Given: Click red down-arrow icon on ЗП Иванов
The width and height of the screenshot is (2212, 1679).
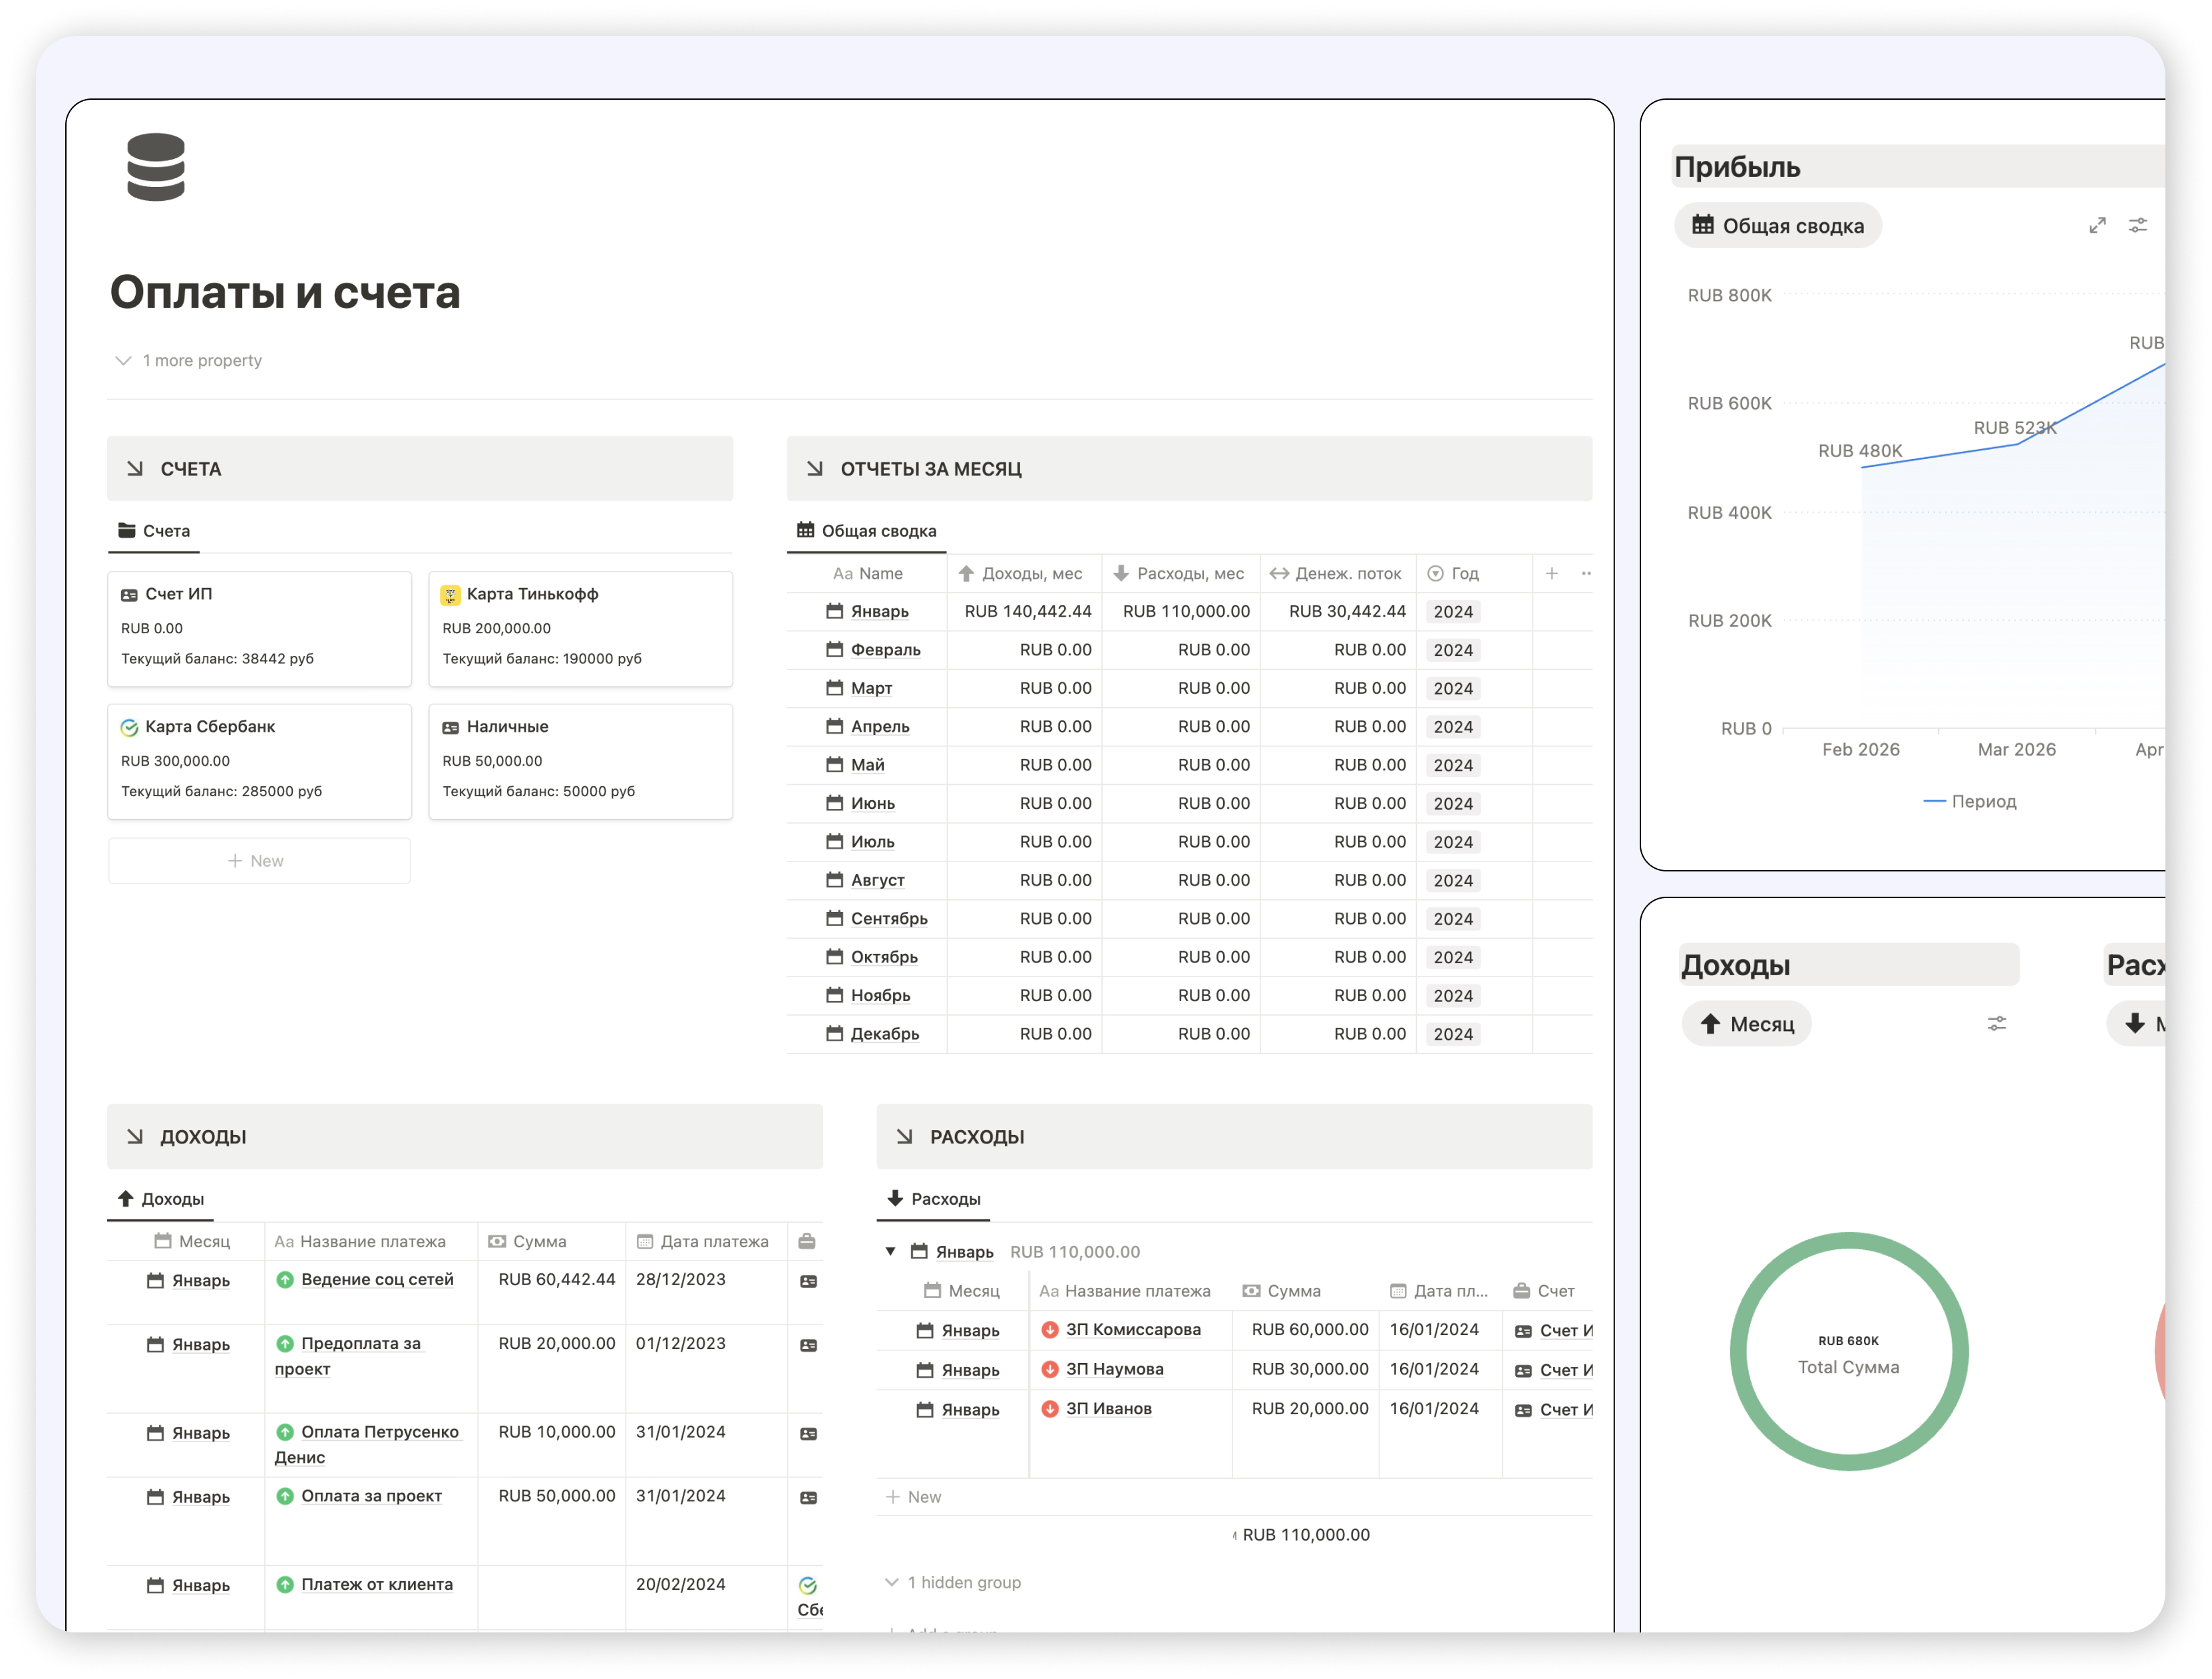Looking at the screenshot, I should 1051,1408.
